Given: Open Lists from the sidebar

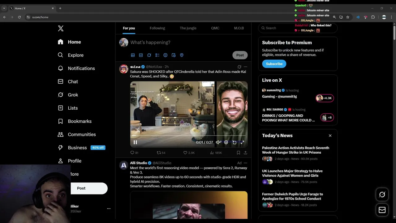Looking at the screenshot, I should click(x=68, y=108).
